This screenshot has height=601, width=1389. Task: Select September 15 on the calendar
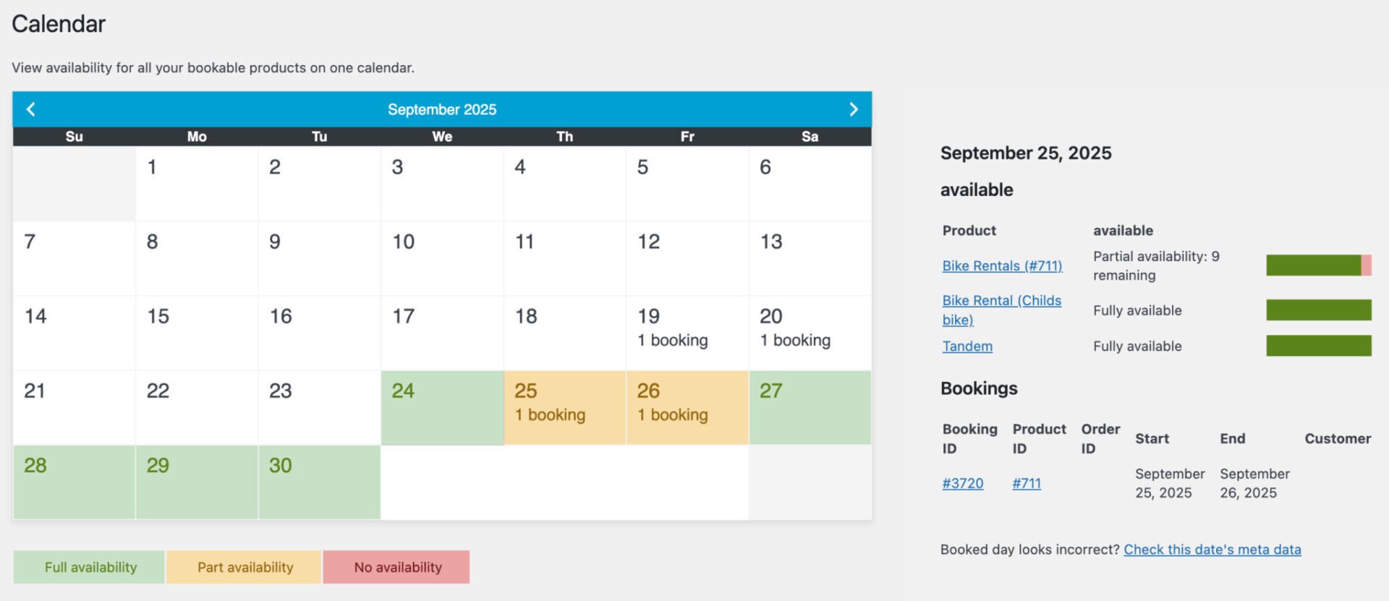point(197,333)
